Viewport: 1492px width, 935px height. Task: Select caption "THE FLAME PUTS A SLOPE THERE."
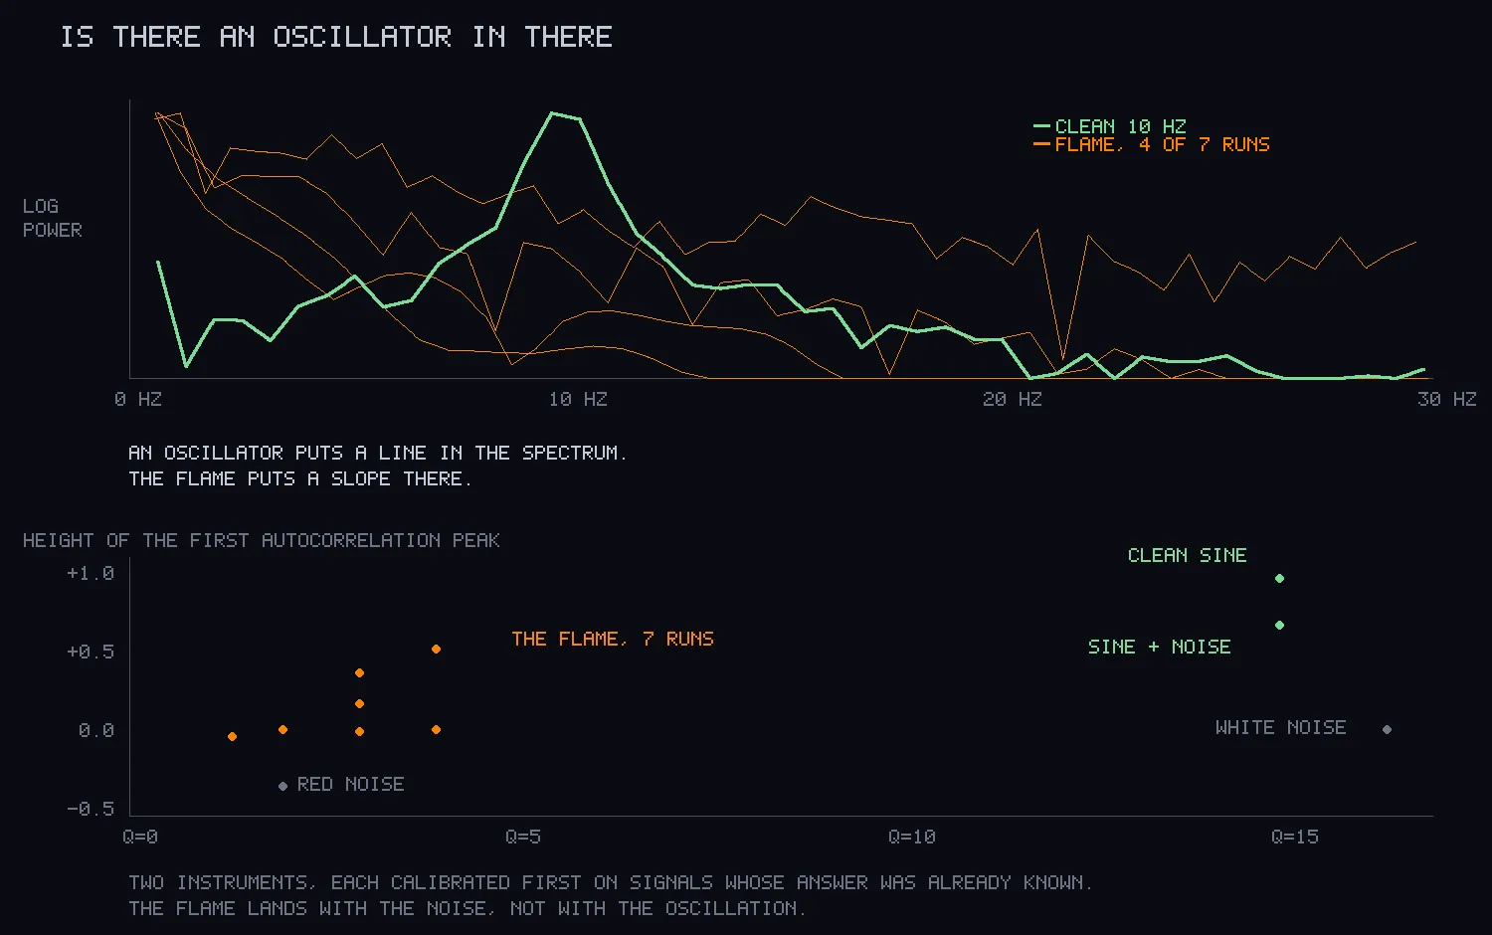coord(300,478)
